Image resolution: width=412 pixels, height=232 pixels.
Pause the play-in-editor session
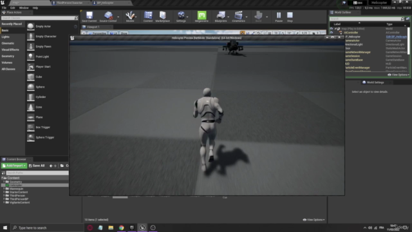[x=279, y=17]
